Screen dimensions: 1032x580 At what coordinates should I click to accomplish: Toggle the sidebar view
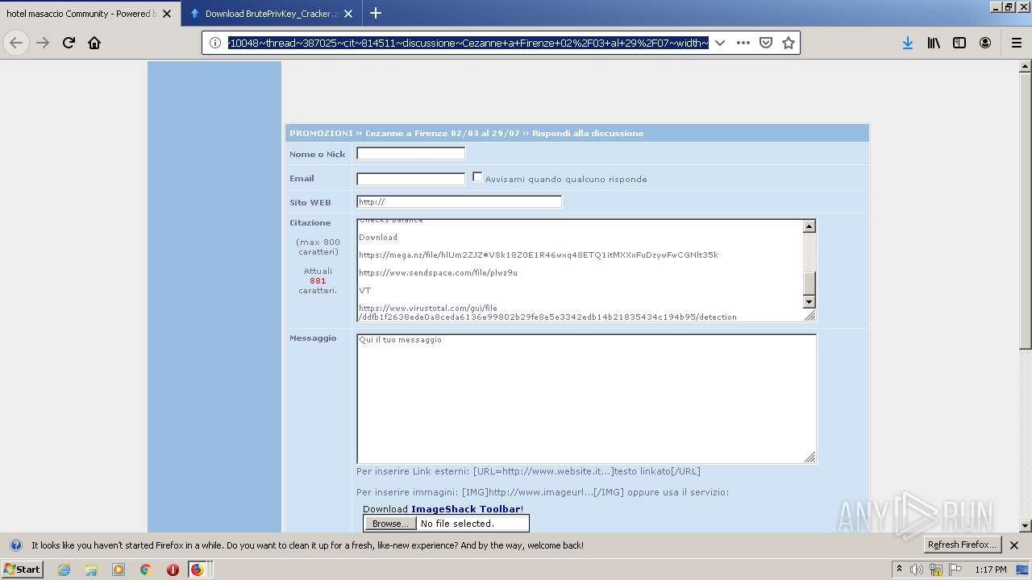click(x=959, y=43)
